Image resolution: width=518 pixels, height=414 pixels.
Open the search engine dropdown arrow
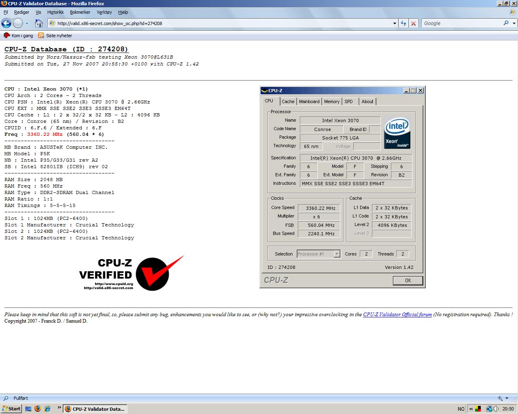click(514, 23)
